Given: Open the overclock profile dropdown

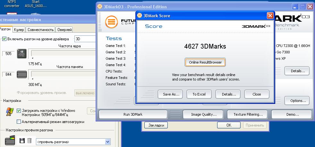Looking at the screenshot, I should coord(73,142).
